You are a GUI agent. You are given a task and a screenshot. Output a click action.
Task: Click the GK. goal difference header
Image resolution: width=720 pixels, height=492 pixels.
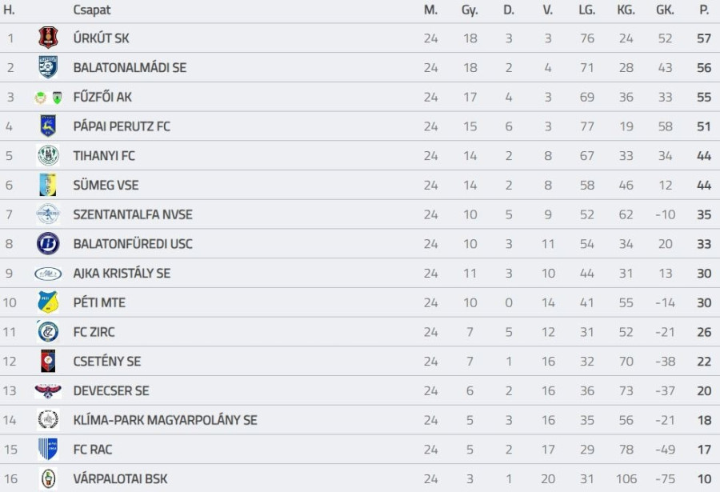pyautogui.click(x=665, y=10)
